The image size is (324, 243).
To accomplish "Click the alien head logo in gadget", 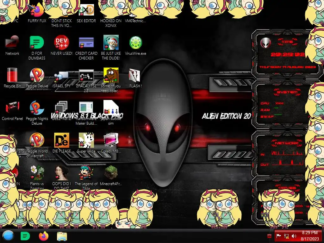I will click(x=265, y=43).
